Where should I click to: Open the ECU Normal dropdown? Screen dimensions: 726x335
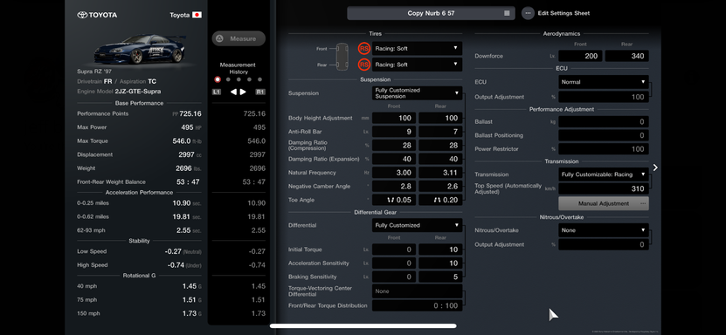coord(604,82)
